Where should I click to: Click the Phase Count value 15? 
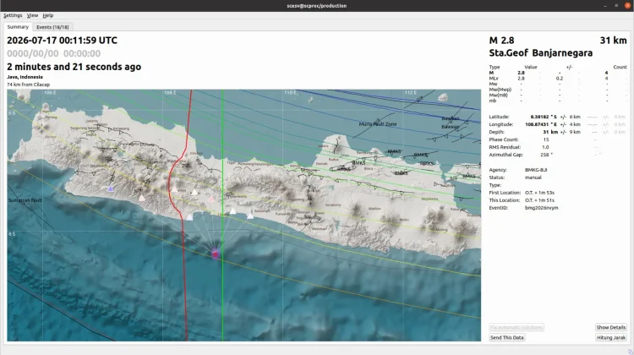coord(546,139)
